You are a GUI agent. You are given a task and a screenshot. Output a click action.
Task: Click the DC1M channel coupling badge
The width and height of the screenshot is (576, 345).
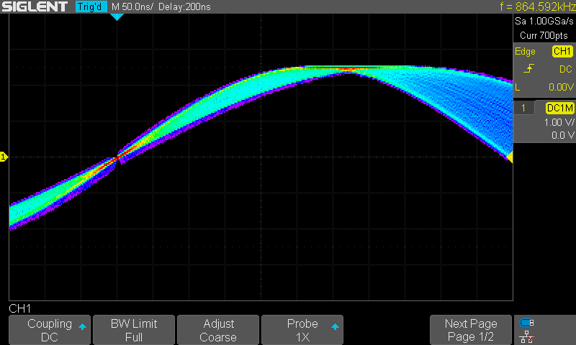coord(559,108)
